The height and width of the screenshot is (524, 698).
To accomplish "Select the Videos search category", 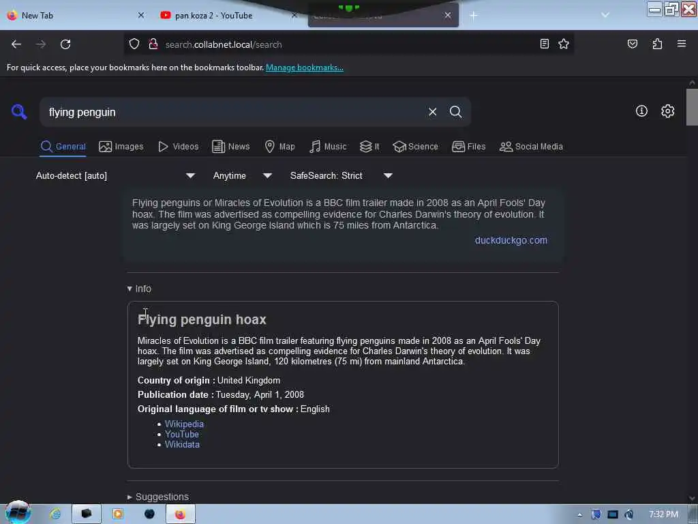I will pyautogui.click(x=178, y=147).
